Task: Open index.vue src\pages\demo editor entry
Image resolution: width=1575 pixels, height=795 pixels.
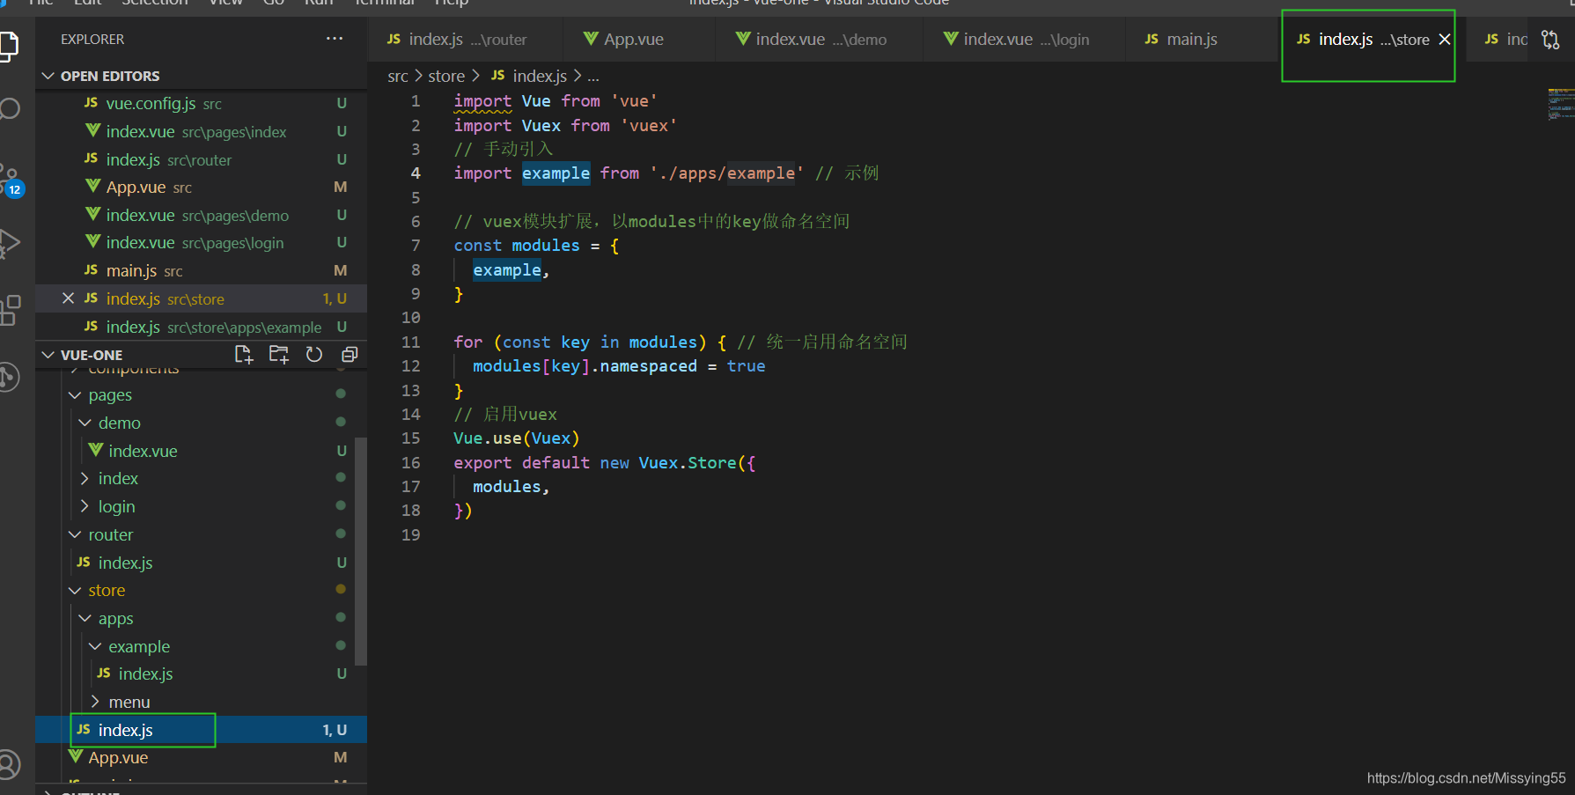Action: 201,216
